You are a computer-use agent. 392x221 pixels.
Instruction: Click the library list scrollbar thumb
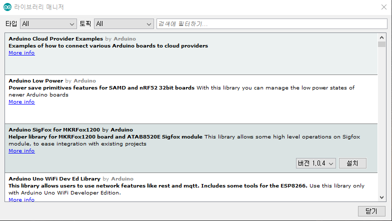click(381, 44)
